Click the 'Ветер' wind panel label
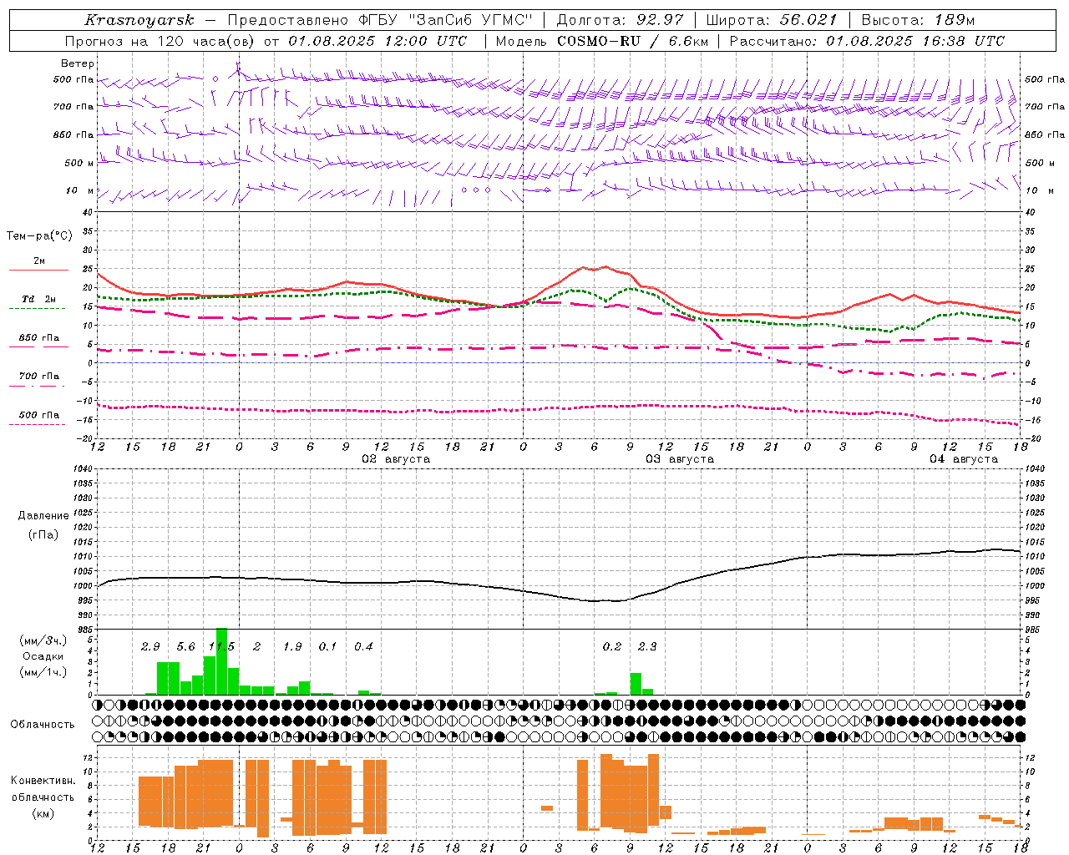The height and width of the screenshot is (855, 1069). click(78, 63)
